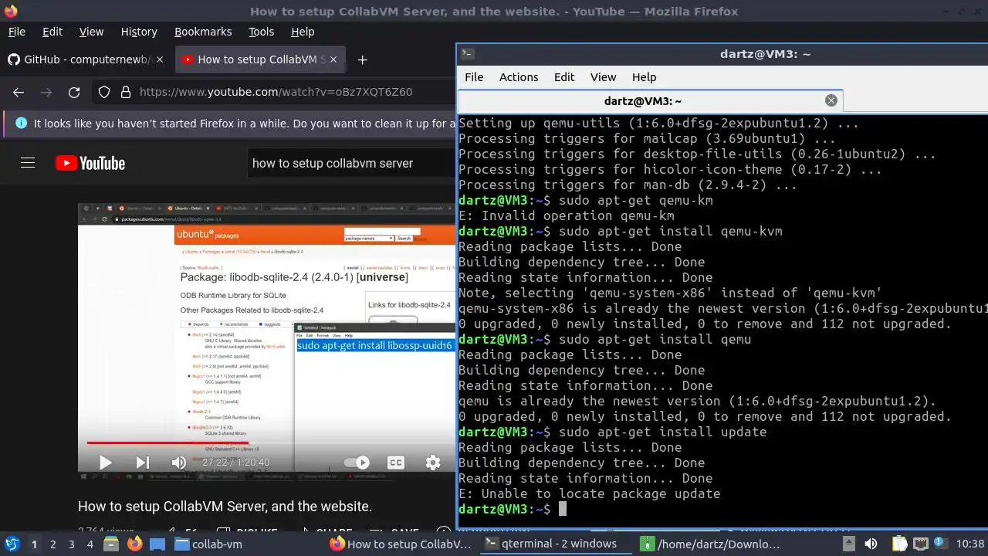Image resolution: width=988 pixels, height=556 pixels.
Task: Open qterminal View menu
Action: pyautogui.click(x=604, y=77)
